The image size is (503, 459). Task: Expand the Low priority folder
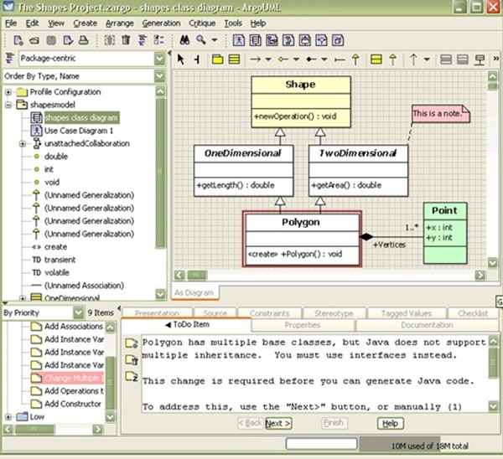[8, 417]
